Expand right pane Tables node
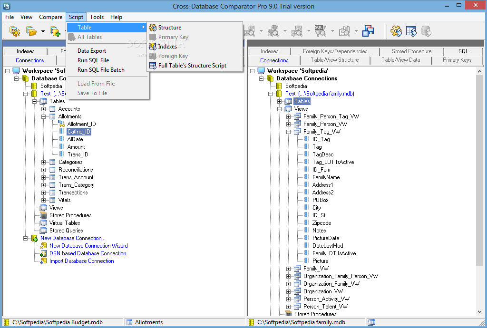This screenshot has width=487, height=328. pyautogui.click(x=279, y=101)
